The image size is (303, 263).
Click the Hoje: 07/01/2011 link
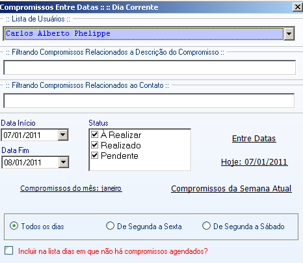254,162
